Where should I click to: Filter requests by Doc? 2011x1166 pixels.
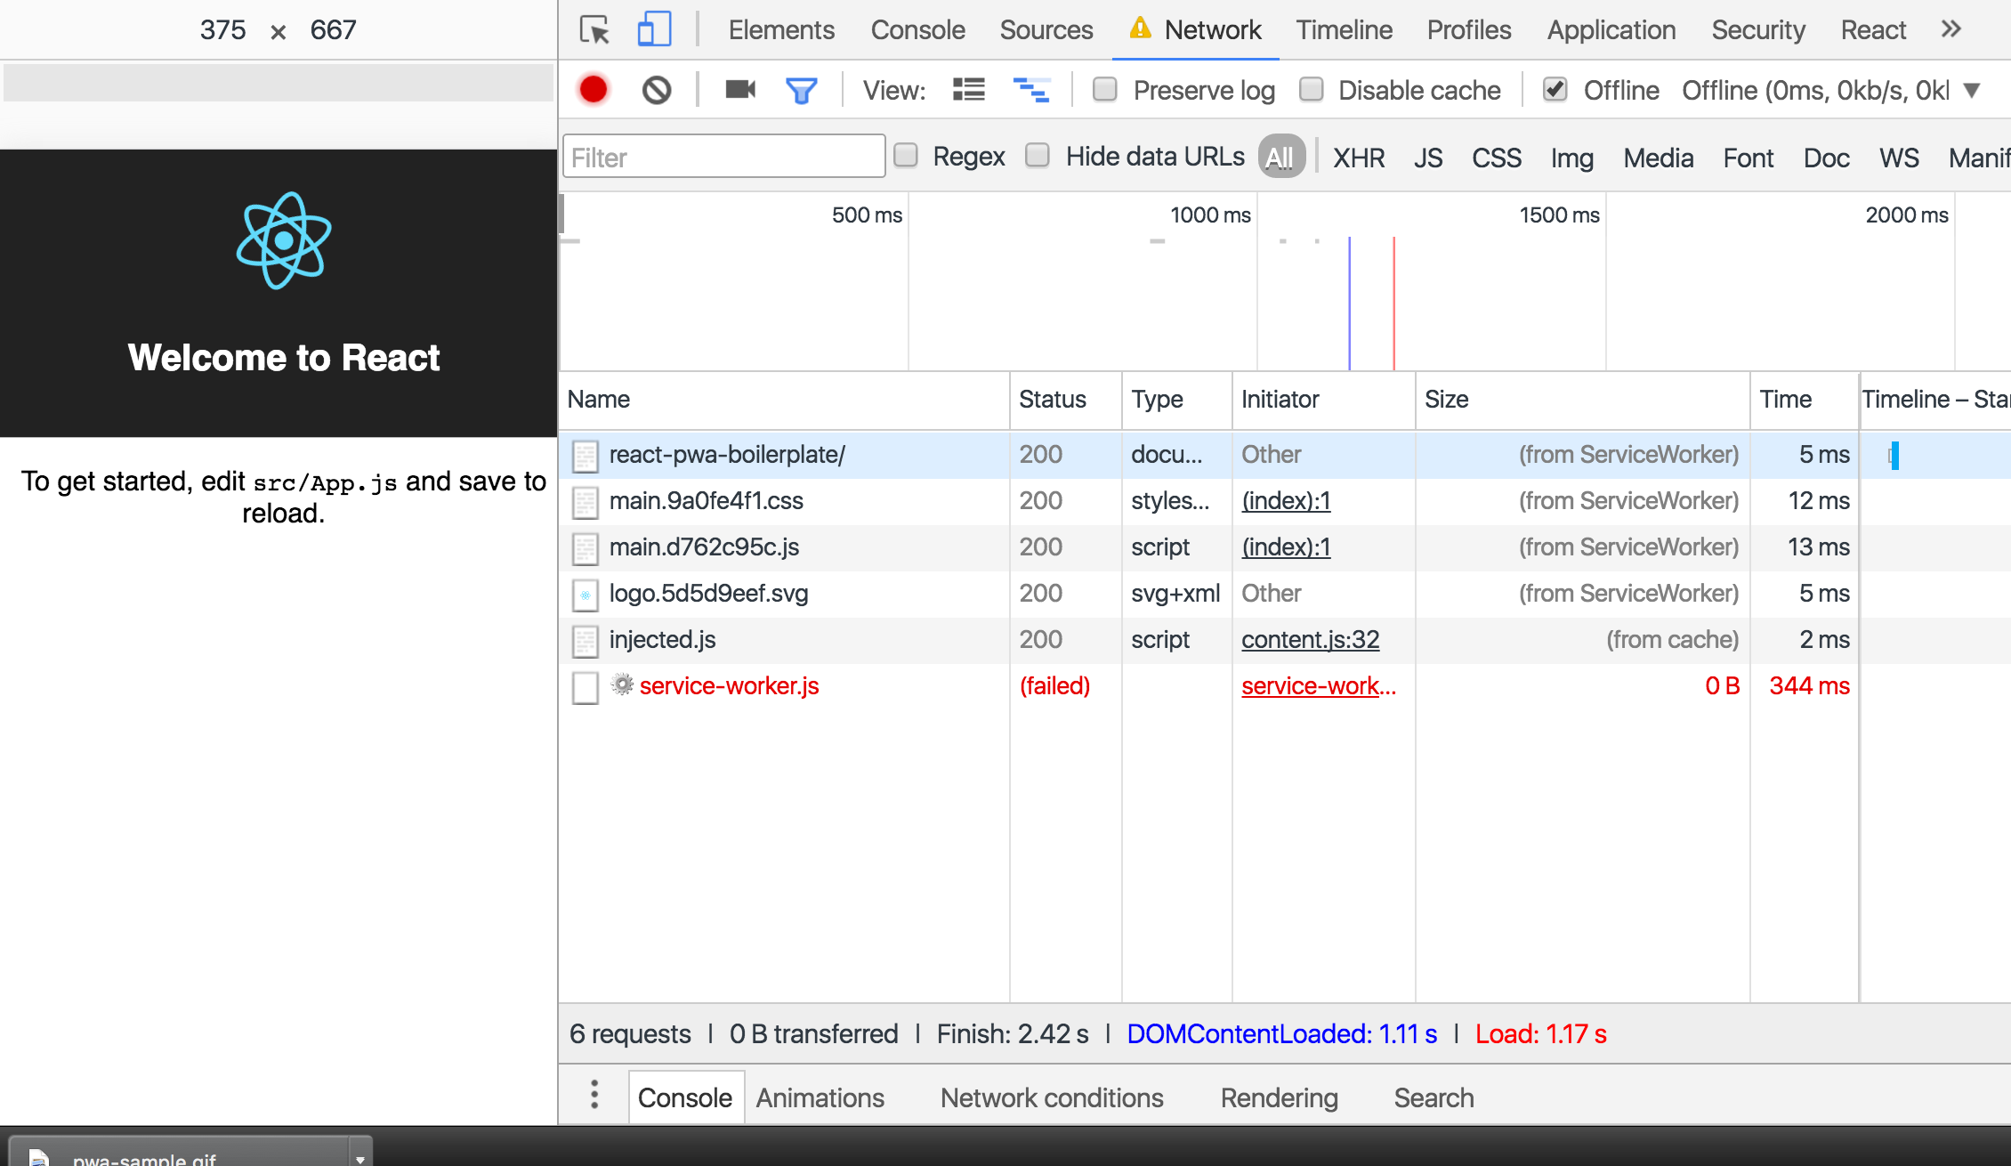[x=1826, y=158]
